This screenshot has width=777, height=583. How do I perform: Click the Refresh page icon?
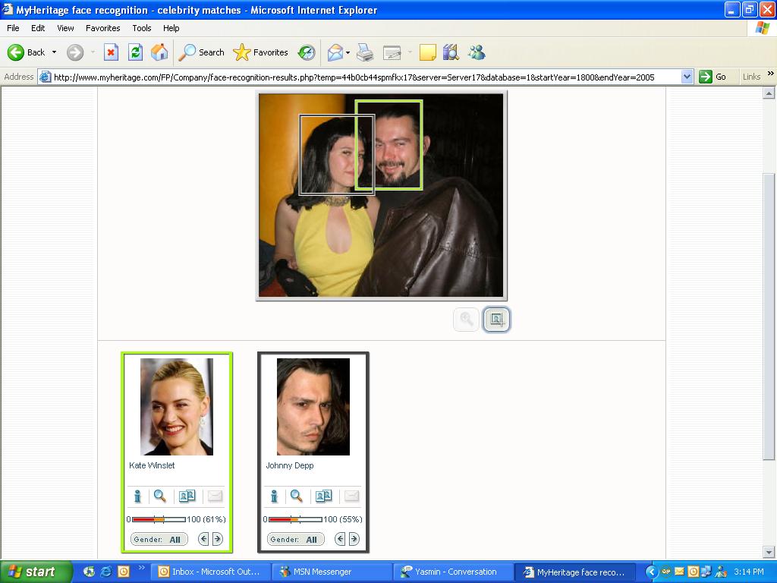[135, 52]
